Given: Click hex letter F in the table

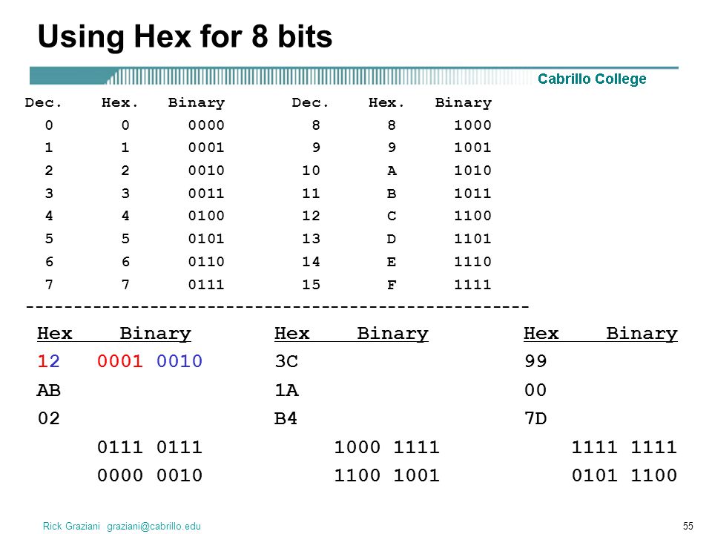Looking at the screenshot, I should pyautogui.click(x=392, y=285).
